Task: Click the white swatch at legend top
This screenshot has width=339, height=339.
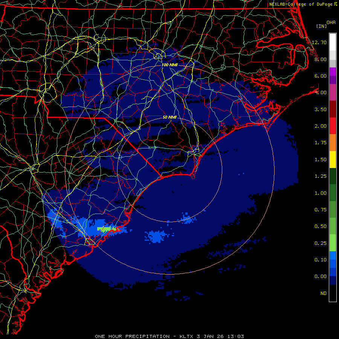Action: click(x=333, y=42)
